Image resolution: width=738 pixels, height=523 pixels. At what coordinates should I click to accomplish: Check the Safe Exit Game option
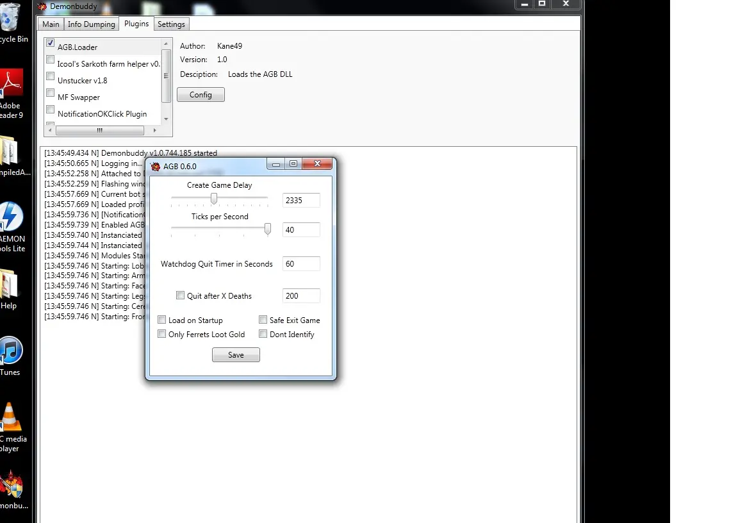point(263,320)
